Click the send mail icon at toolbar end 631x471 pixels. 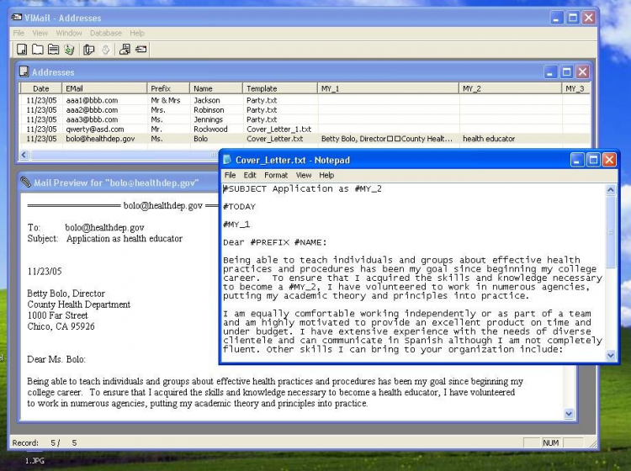tap(141, 50)
